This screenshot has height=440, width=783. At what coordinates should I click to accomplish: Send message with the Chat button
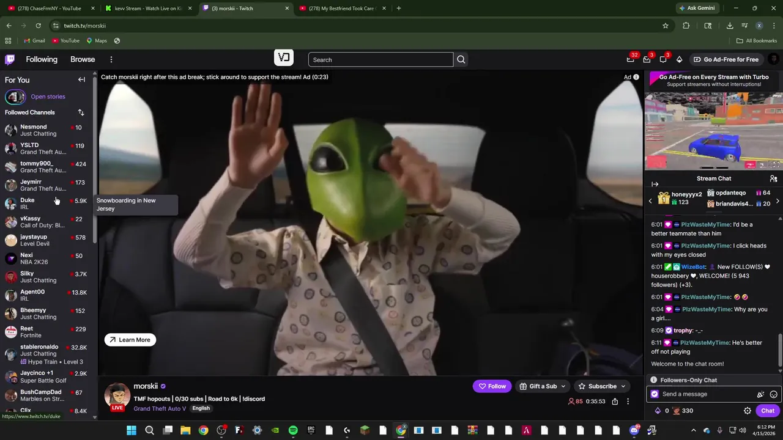768,411
